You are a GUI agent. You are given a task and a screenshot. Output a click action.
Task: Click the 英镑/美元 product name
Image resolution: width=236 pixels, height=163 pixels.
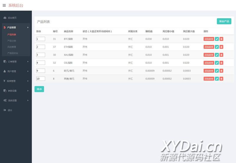tap(69, 79)
